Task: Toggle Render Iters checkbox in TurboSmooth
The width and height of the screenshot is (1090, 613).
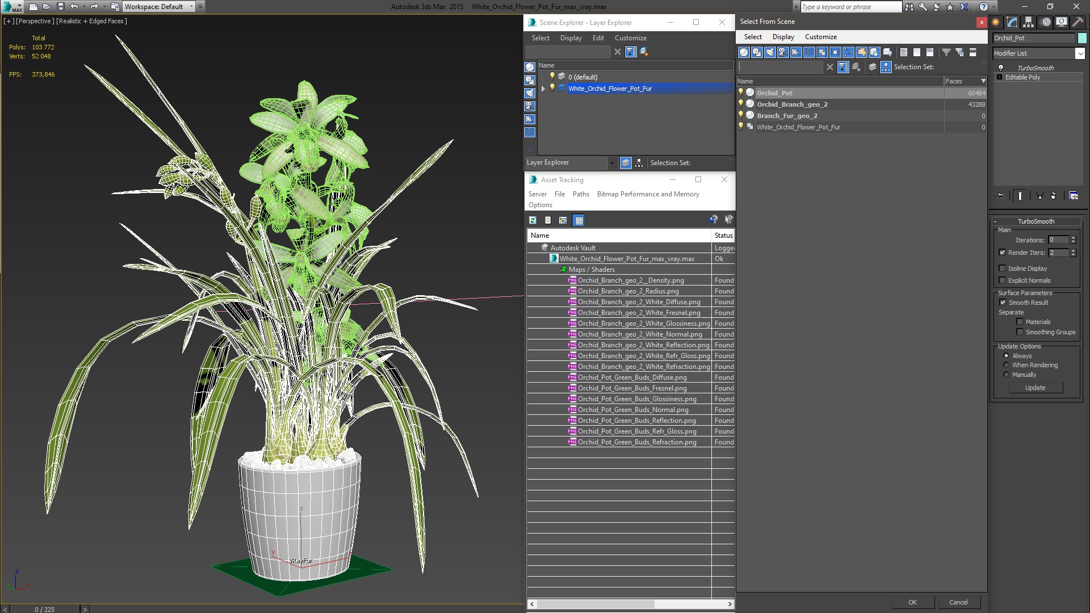Action: 1002,253
